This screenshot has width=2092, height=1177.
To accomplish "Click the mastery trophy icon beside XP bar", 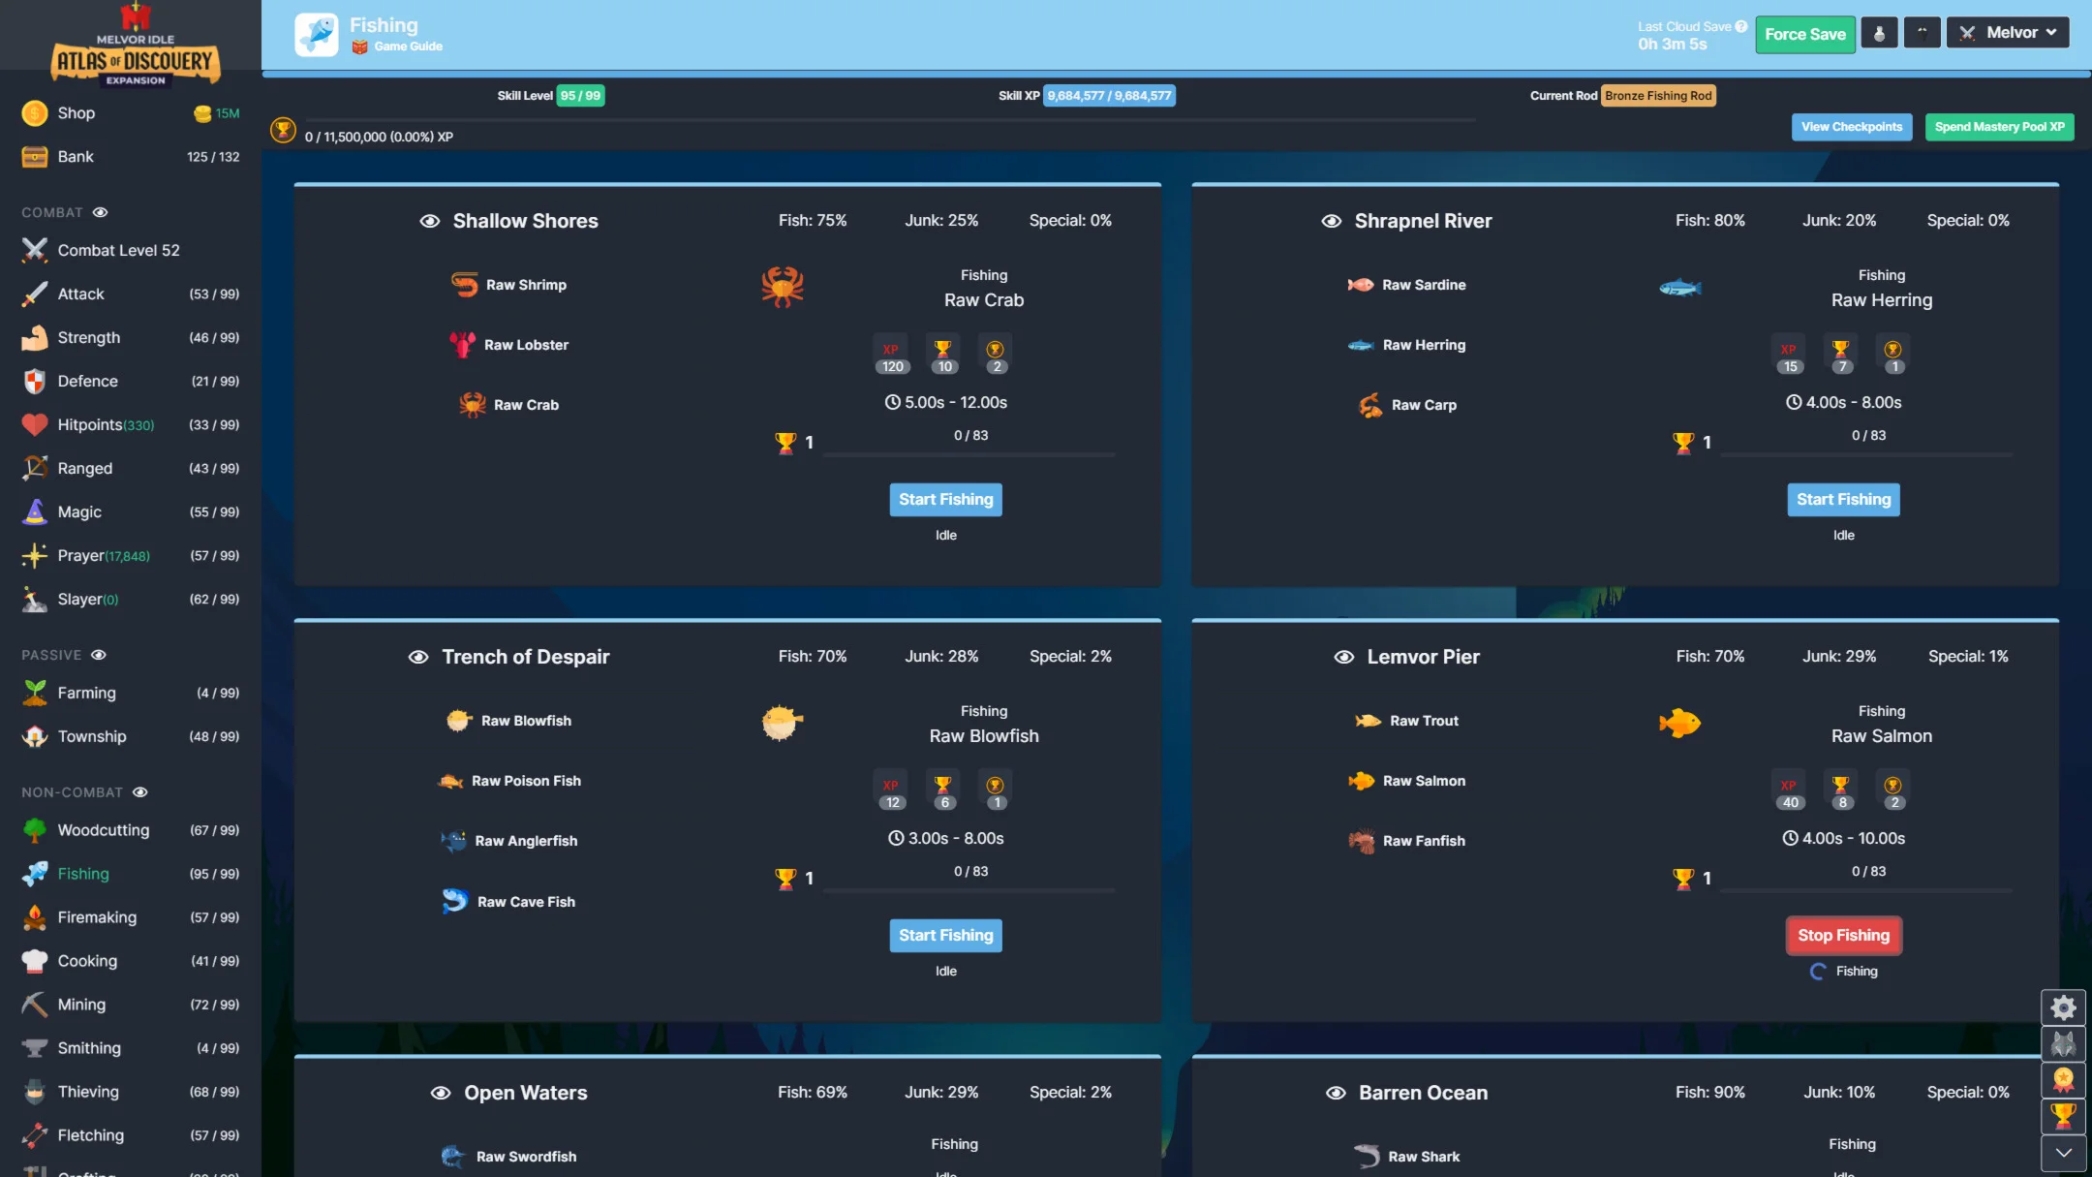I will [283, 130].
